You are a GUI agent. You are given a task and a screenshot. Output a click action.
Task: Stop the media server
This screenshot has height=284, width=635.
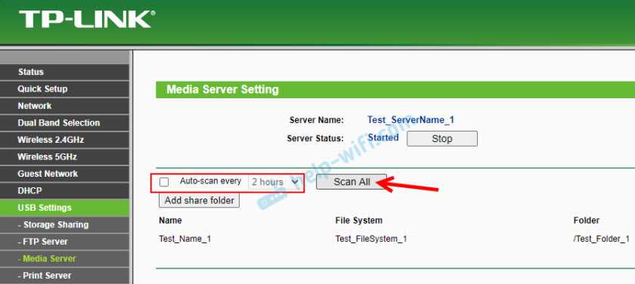pyautogui.click(x=441, y=139)
